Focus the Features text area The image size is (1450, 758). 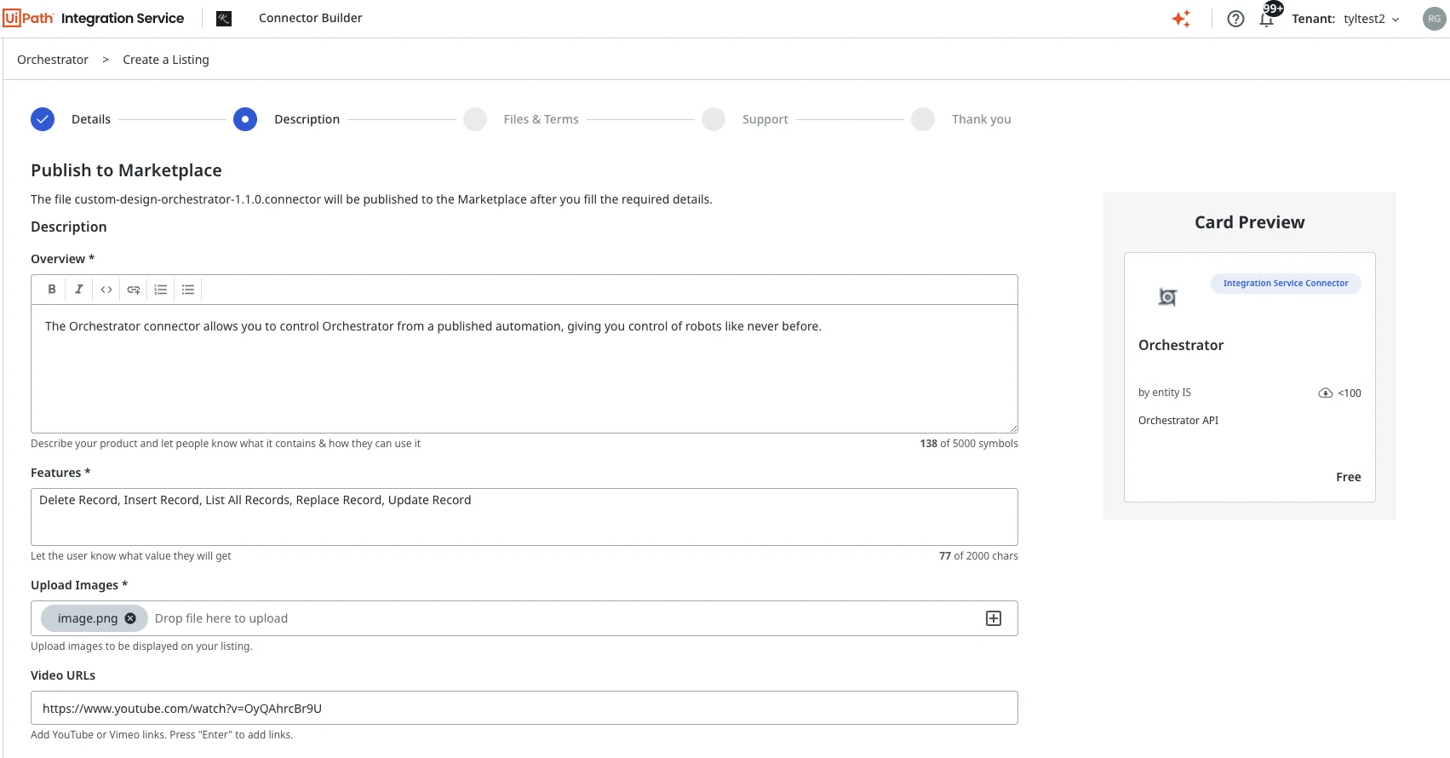coord(524,517)
